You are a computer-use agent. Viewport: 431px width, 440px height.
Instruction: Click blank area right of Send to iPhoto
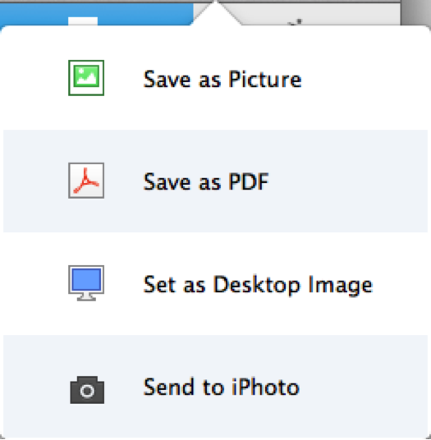364,387
